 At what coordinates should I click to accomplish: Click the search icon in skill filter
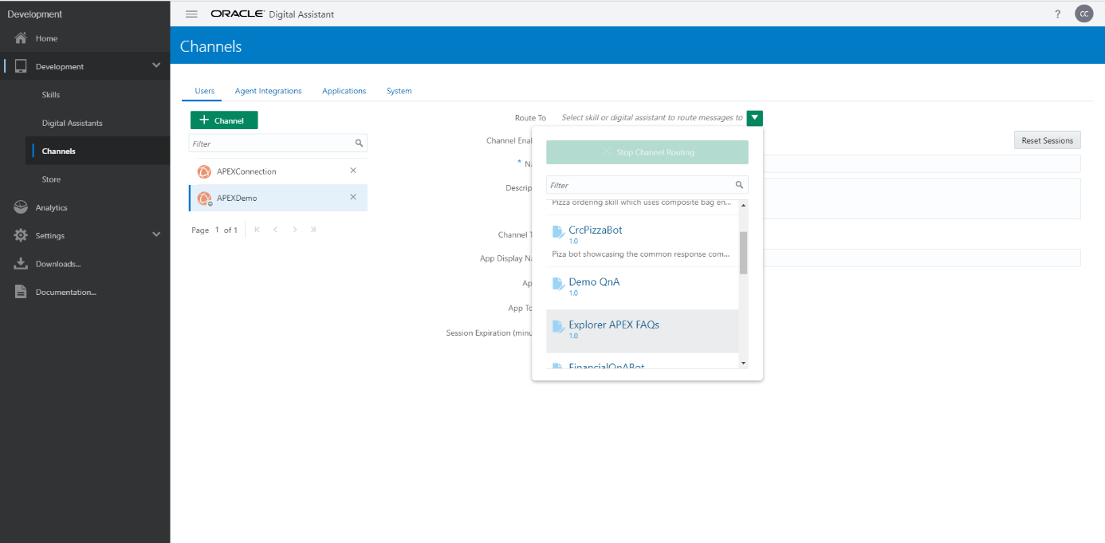[x=740, y=185]
